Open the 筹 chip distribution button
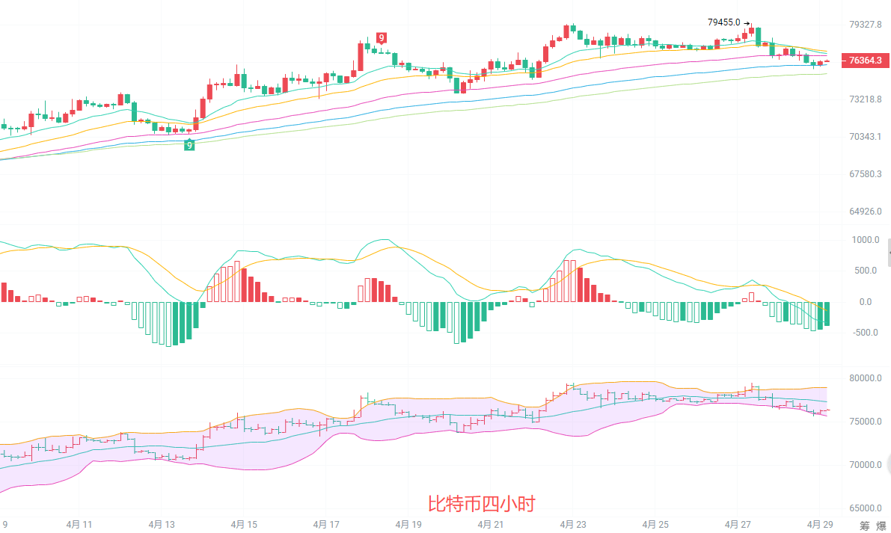Screen dimensions: 891x533 click(864, 526)
